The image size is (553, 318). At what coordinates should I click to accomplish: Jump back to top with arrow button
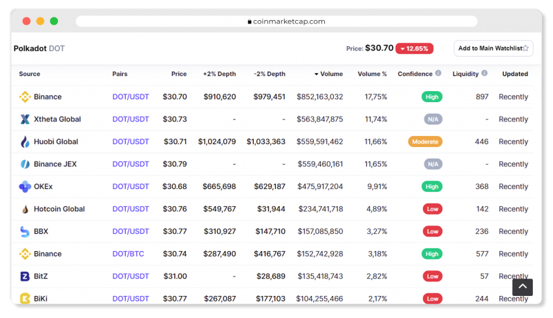[x=523, y=287]
